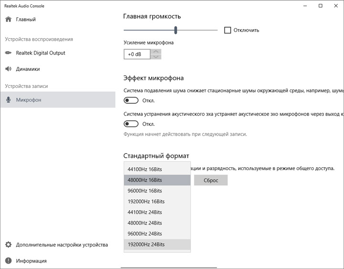Increase microphone boost with up arrow

coord(156,52)
